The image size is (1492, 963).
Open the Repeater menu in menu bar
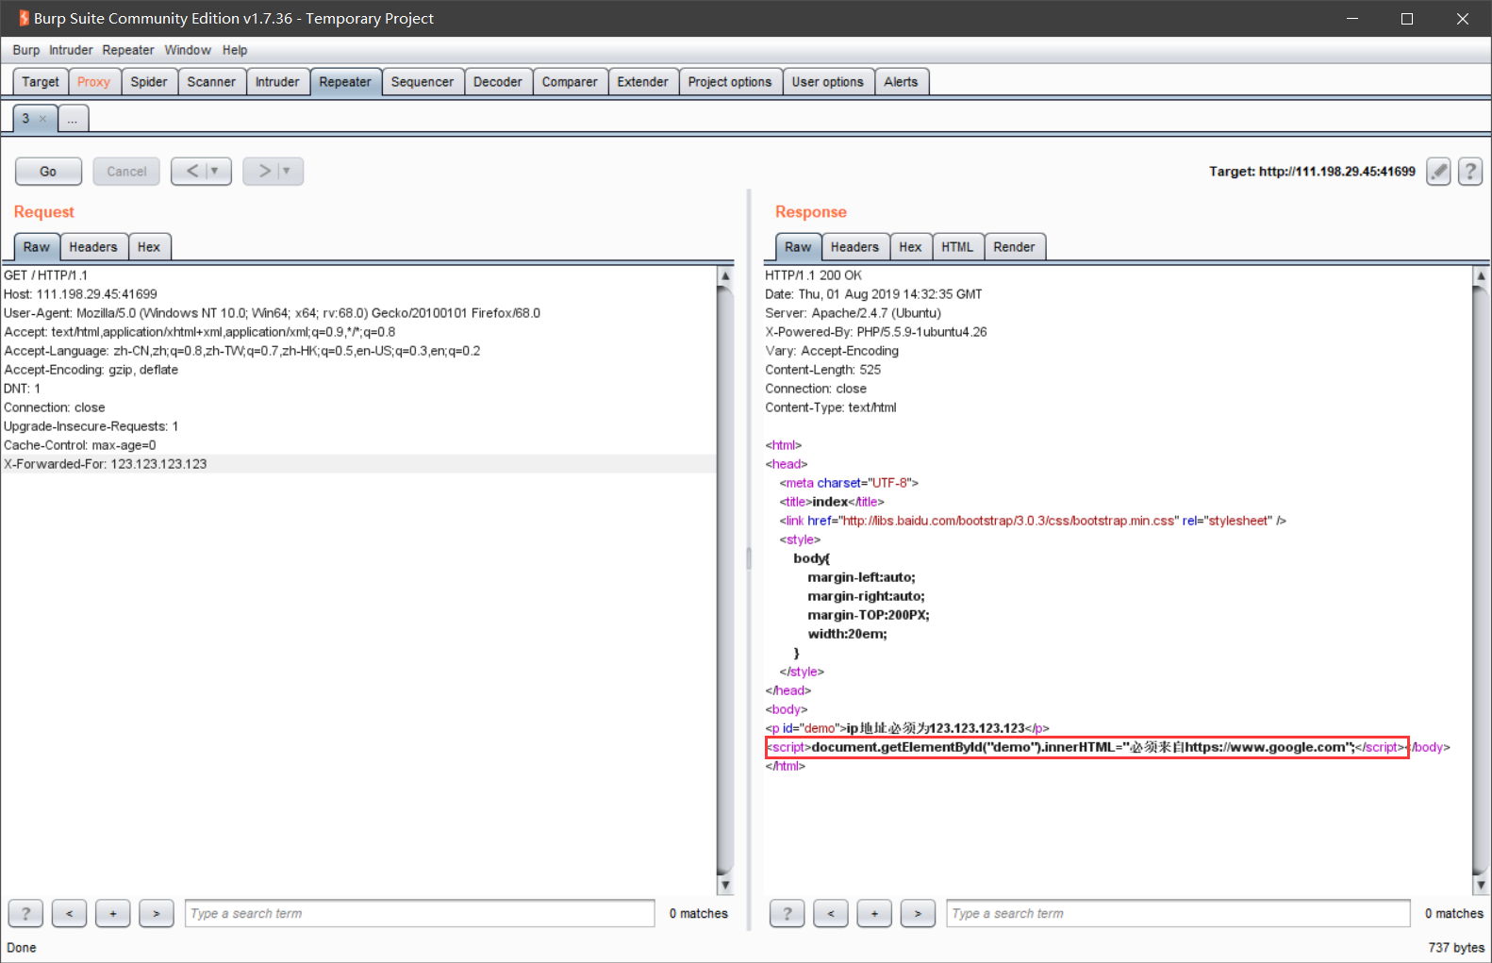[x=128, y=50]
